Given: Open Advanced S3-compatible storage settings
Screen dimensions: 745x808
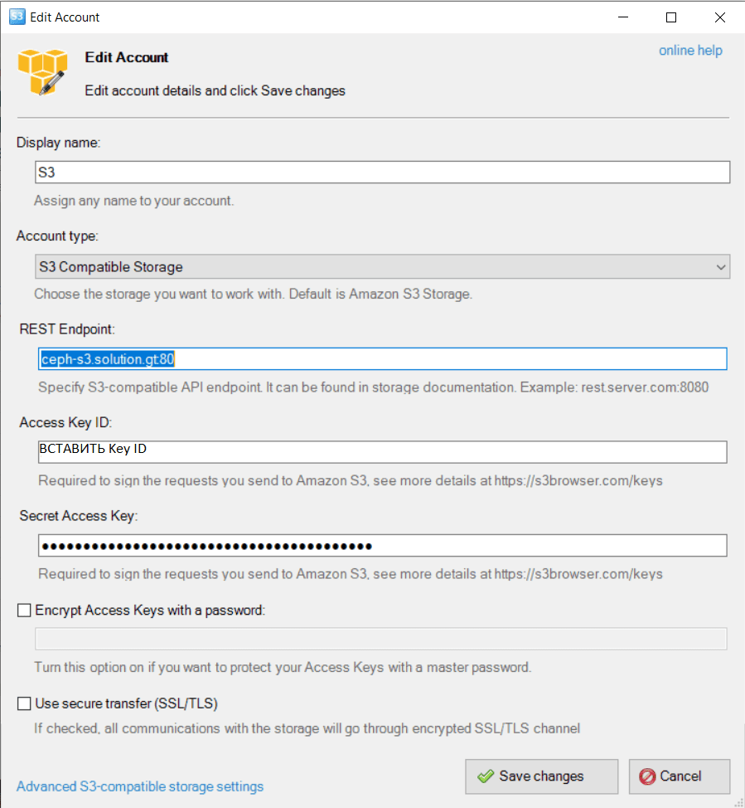Looking at the screenshot, I should [x=140, y=786].
